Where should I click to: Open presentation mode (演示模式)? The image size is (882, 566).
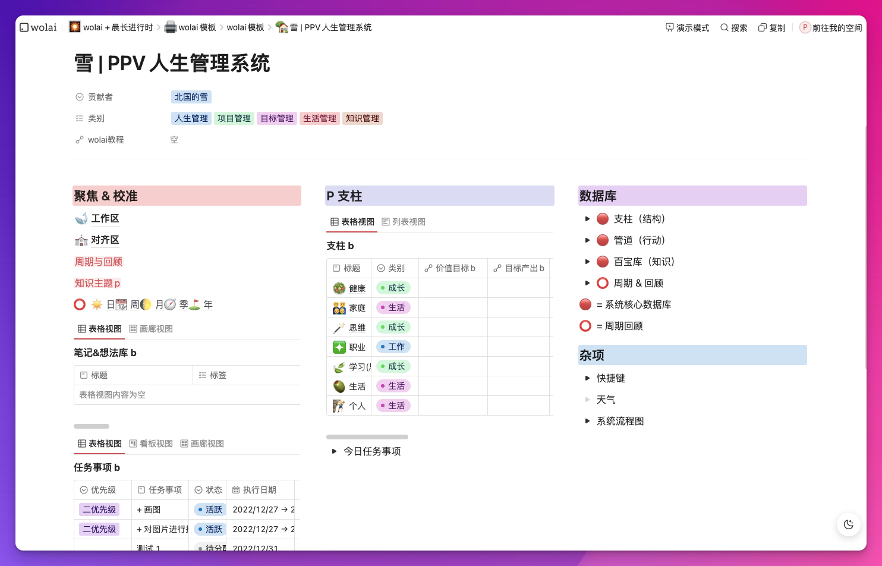click(x=687, y=27)
